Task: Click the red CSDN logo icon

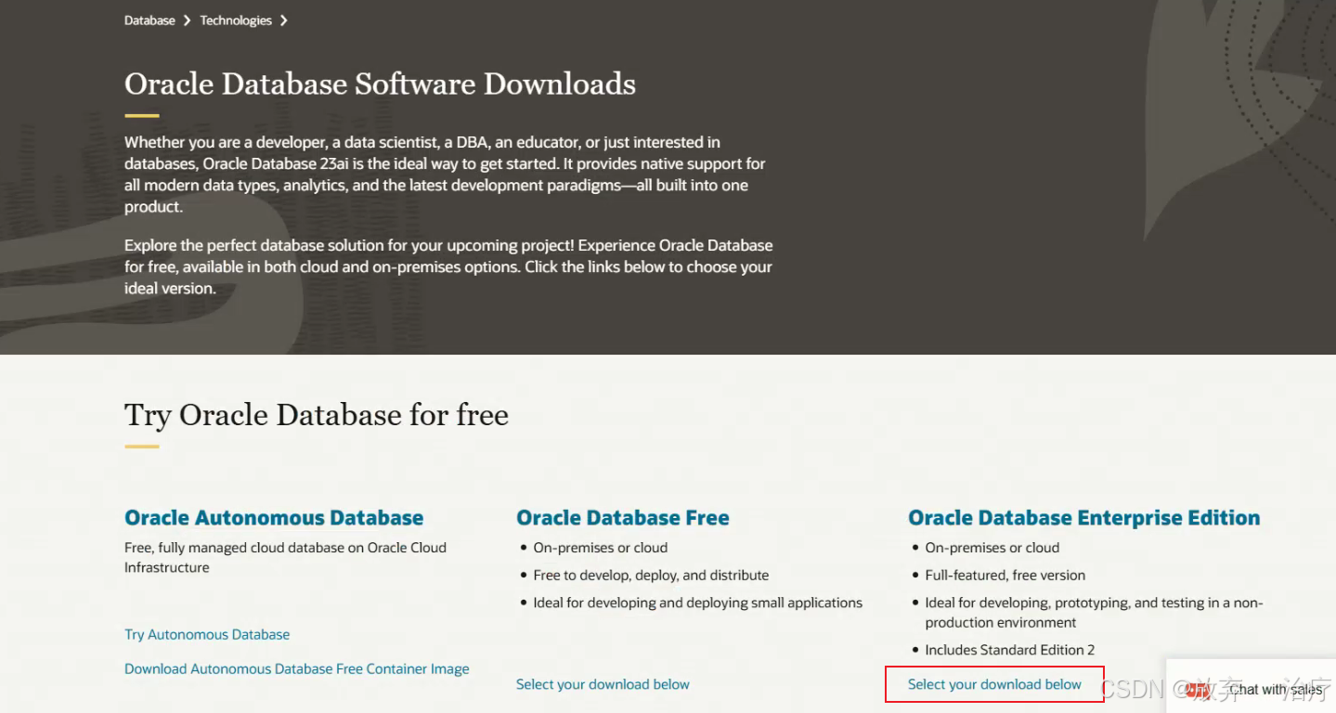Action: pos(1197,690)
